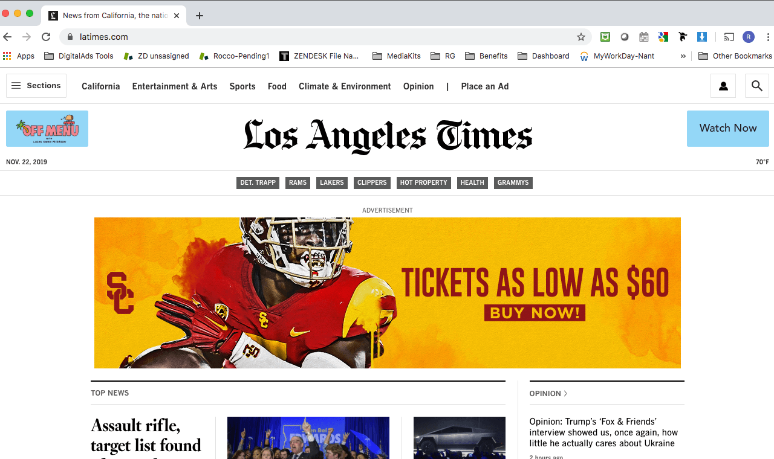Open the DigitalAds Tools bookmark folder

(x=79, y=56)
